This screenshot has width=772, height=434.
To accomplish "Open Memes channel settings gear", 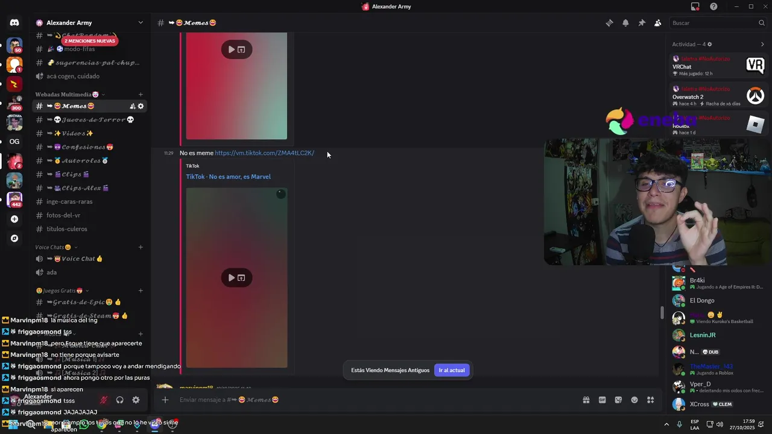I will (x=141, y=106).
